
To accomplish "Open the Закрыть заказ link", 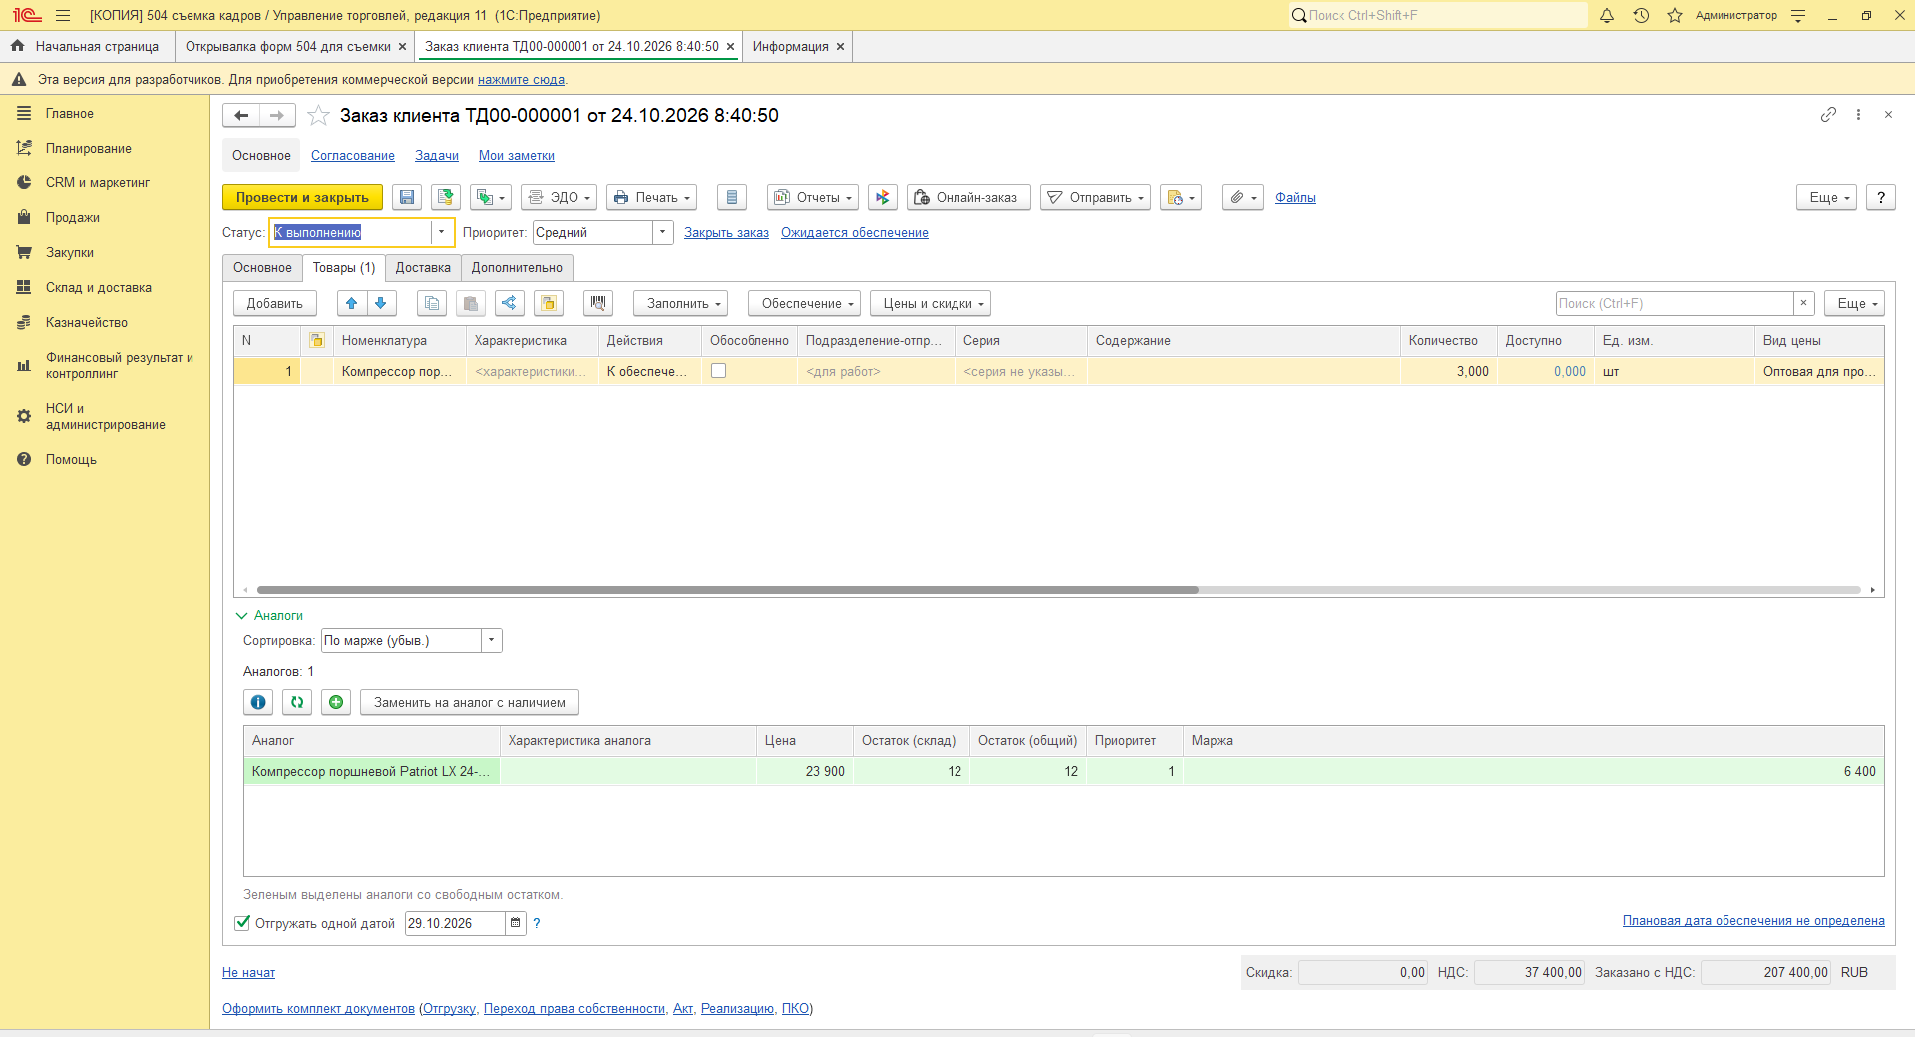I will click(726, 232).
